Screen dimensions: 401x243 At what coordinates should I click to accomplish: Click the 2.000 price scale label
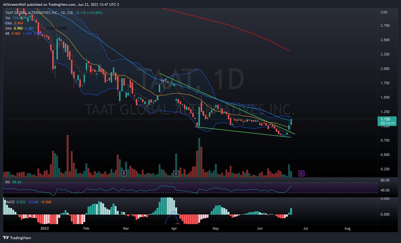[385, 69]
